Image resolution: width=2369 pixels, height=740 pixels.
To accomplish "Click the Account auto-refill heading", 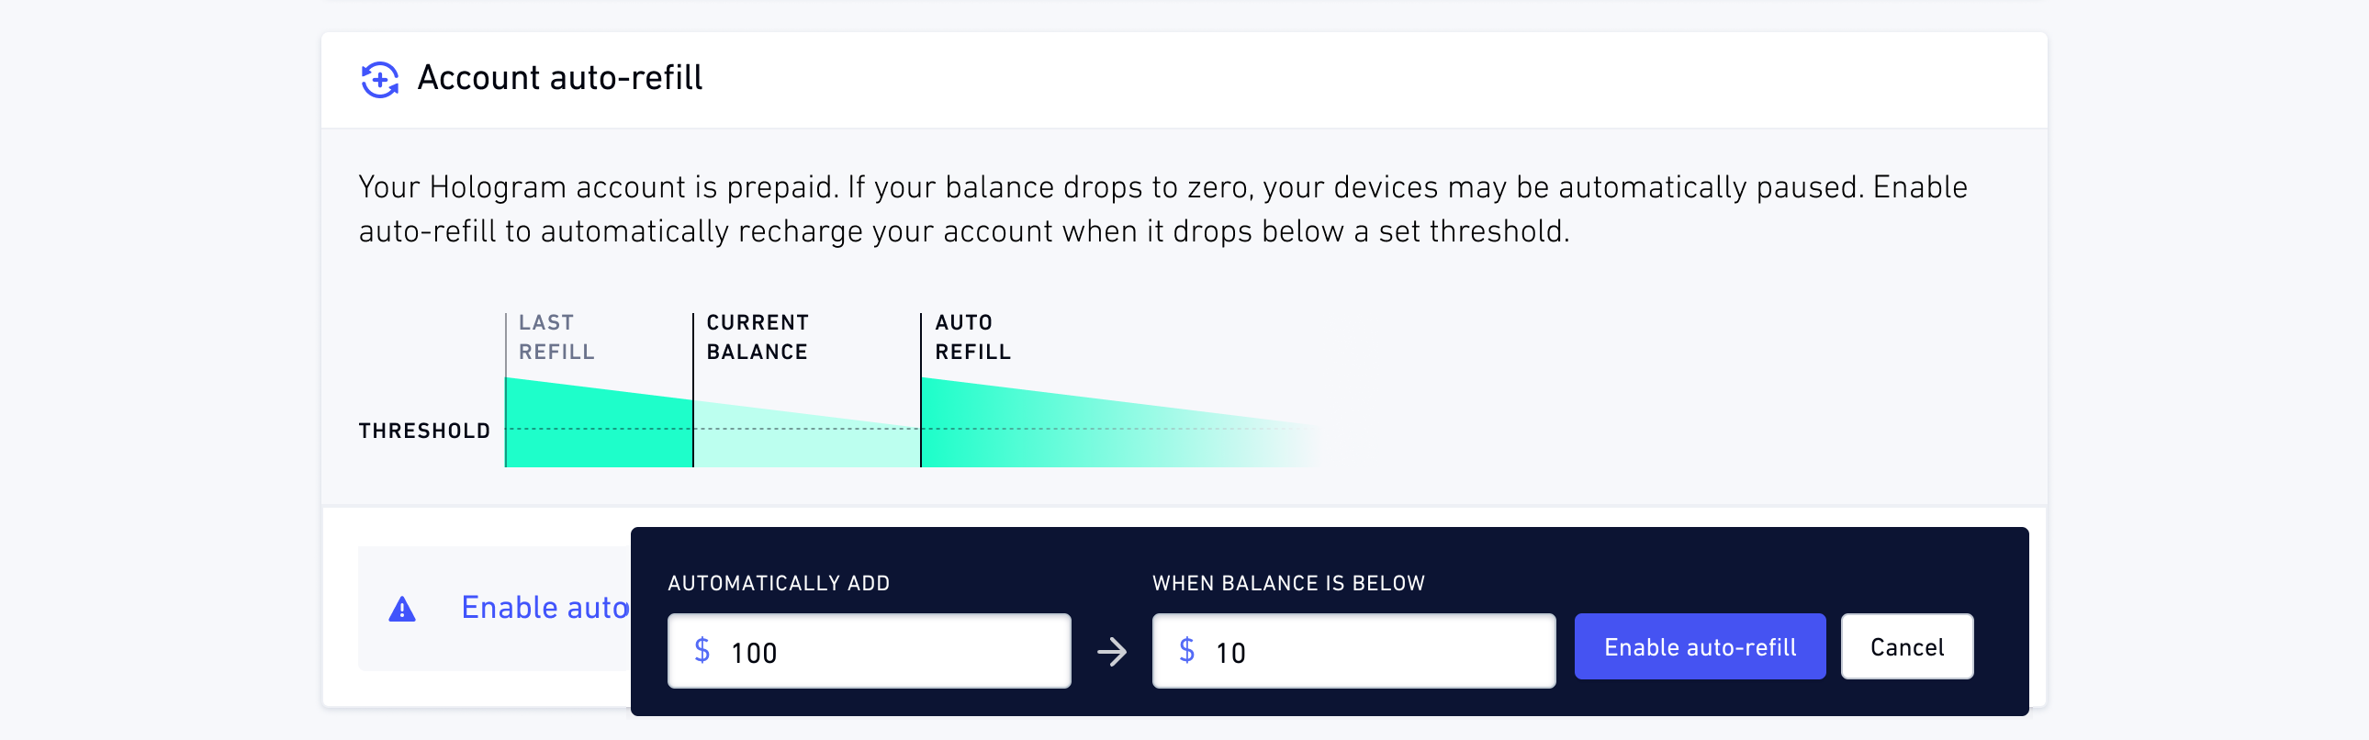I will 559,78.
